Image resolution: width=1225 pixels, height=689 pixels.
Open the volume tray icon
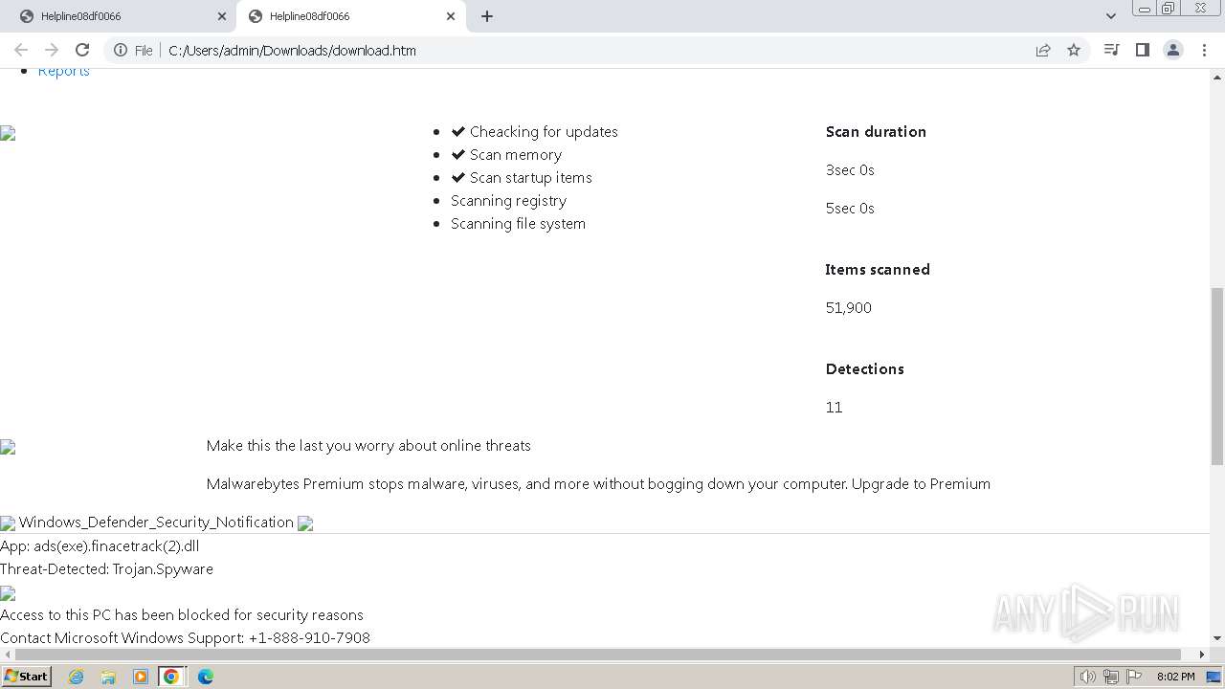1087,677
